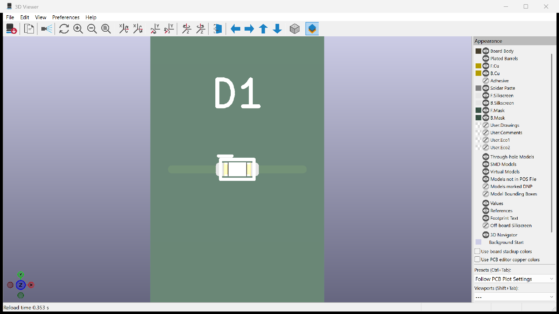Check Use PCB editor copper colors
This screenshot has height=314, width=559.
[x=477, y=260]
